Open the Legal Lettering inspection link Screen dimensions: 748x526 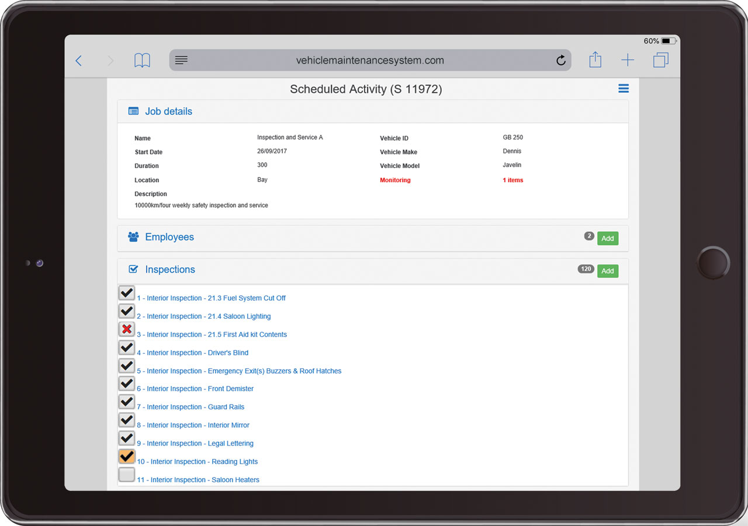tap(195, 444)
